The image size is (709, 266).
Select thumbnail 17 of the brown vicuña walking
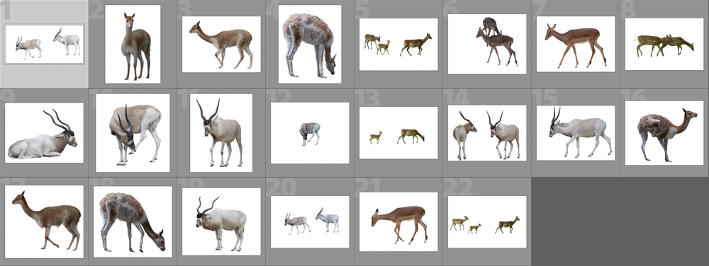[x=44, y=222]
